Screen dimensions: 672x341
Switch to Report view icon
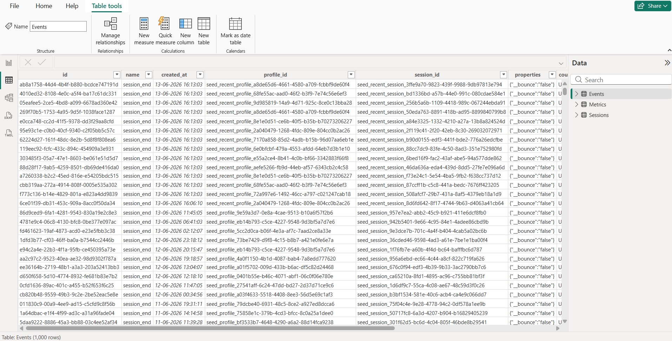pos(9,63)
